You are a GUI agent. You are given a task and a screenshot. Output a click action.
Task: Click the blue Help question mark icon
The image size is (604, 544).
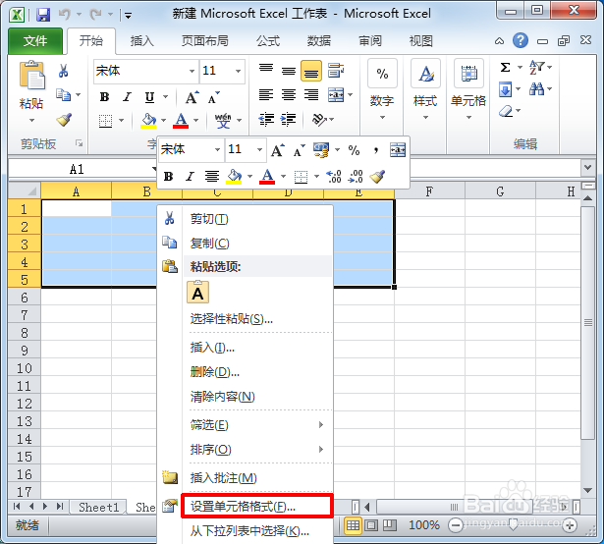click(520, 40)
